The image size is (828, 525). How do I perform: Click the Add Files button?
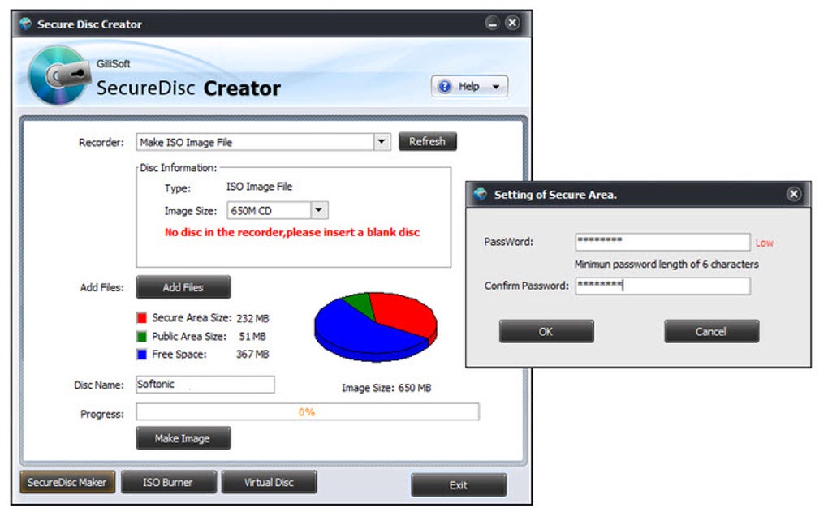[183, 287]
